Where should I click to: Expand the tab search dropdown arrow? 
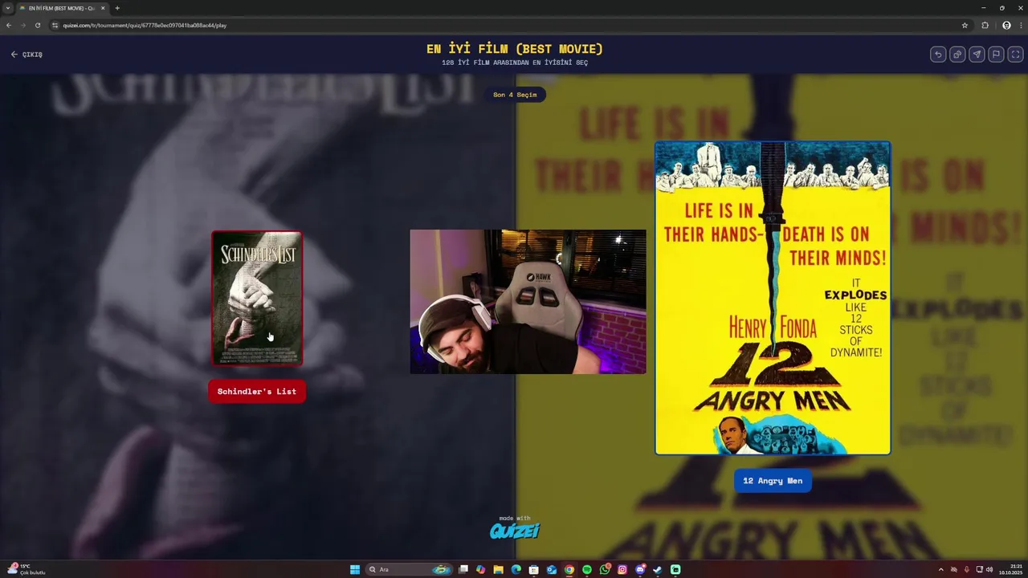[x=8, y=8]
